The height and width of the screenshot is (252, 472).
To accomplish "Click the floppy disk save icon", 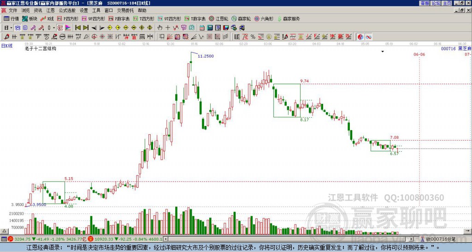I will click(x=226, y=28).
